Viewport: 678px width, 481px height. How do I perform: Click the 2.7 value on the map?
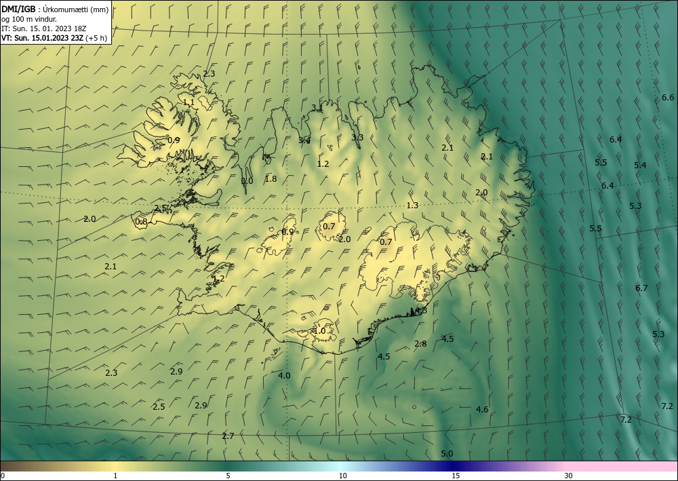click(228, 436)
